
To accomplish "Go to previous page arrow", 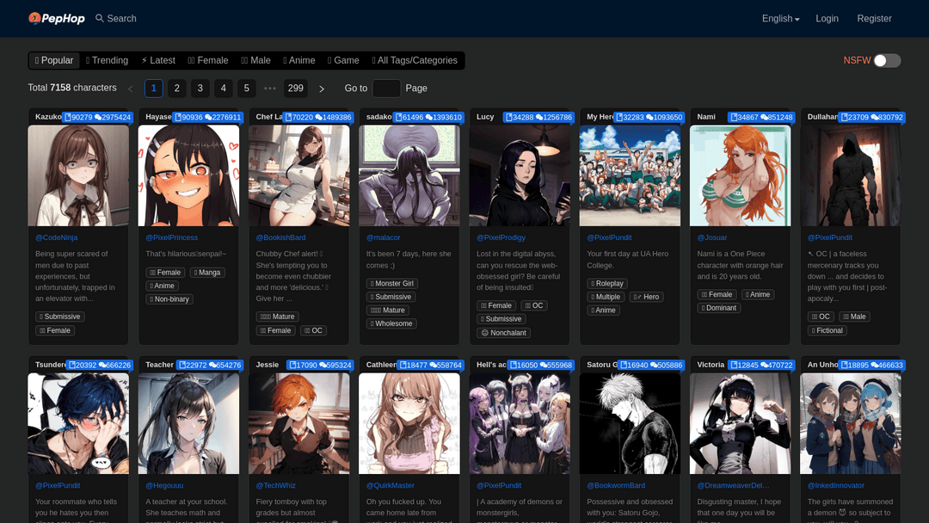I will tap(131, 89).
